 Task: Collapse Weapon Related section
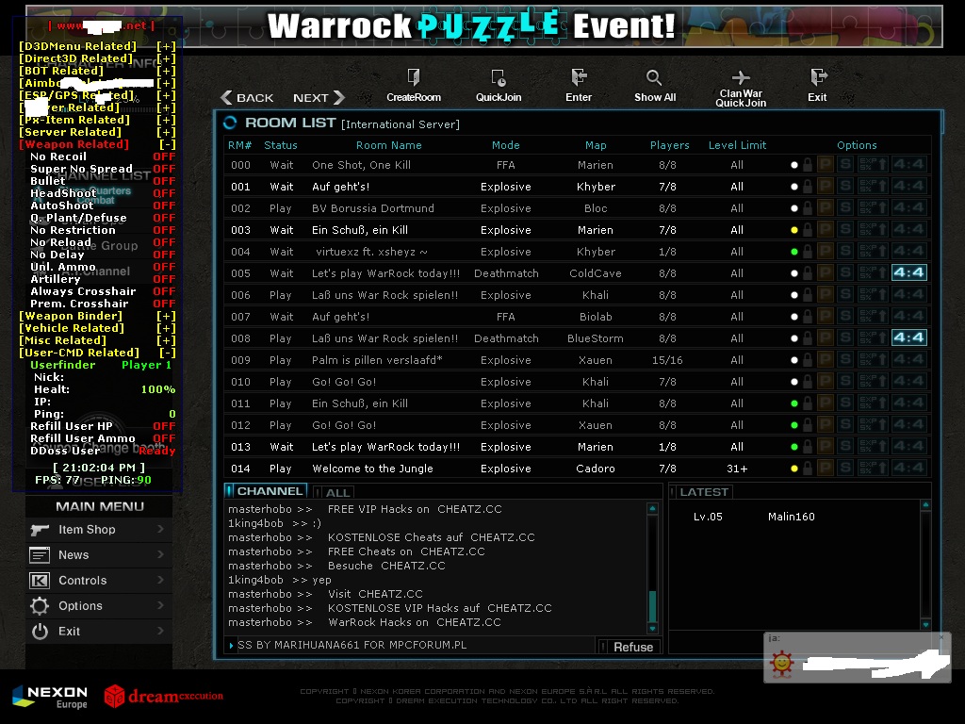(x=168, y=144)
